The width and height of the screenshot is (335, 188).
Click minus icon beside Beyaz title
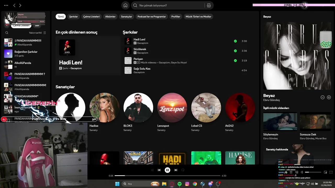tap(323, 97)
